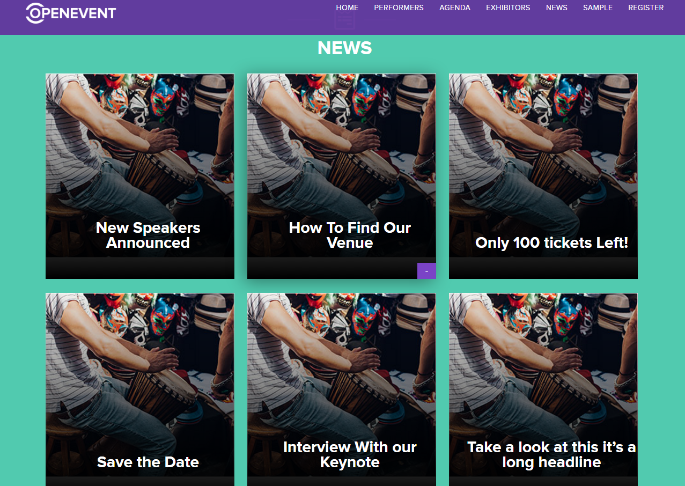
Task: Click the purple corner button on venue card
Action: [426, 271]
